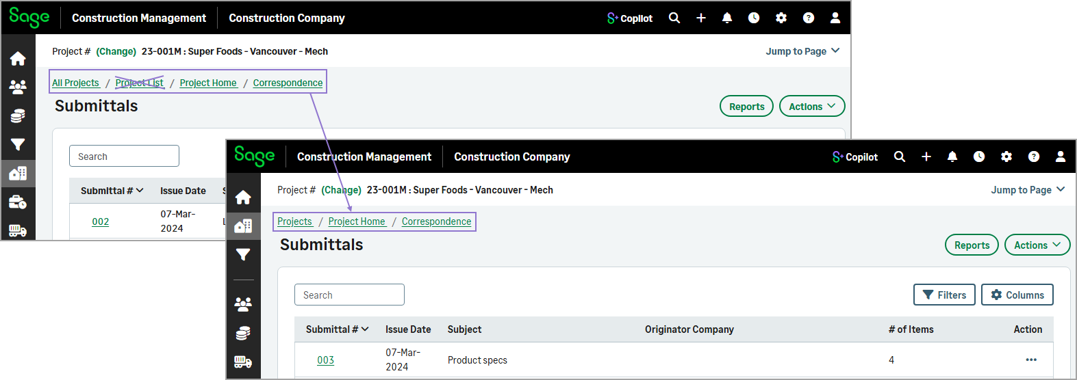Sort by Submittal # in back window table

pos(112,191)
